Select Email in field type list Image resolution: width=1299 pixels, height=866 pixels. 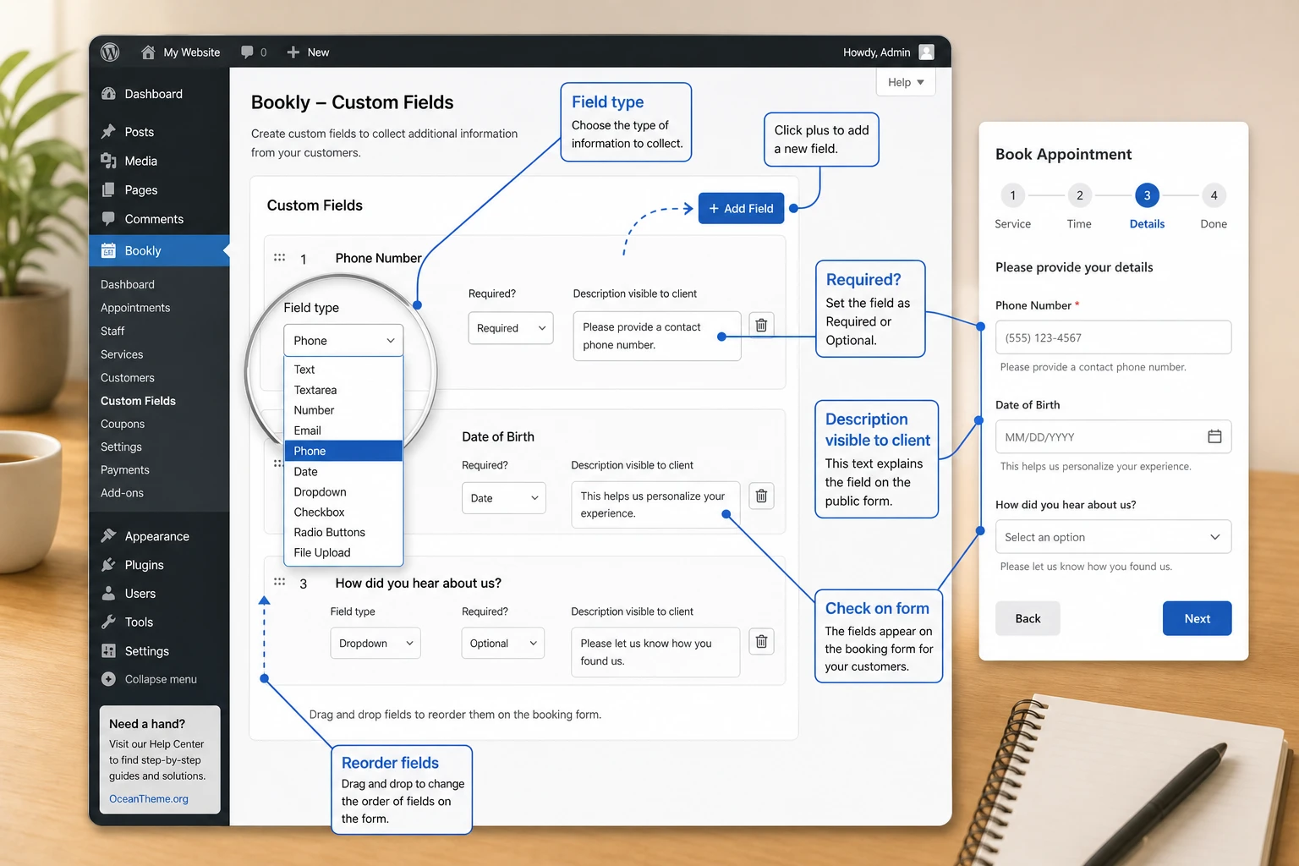pyautogui.click(x=343, y=430)
